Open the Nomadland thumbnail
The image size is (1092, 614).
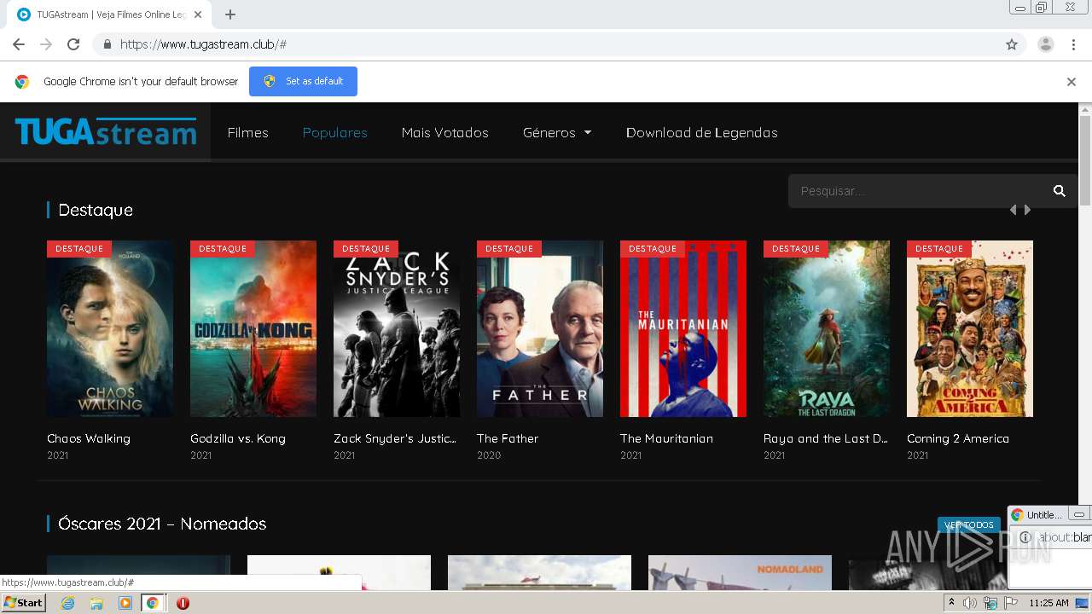coord(740,573)
